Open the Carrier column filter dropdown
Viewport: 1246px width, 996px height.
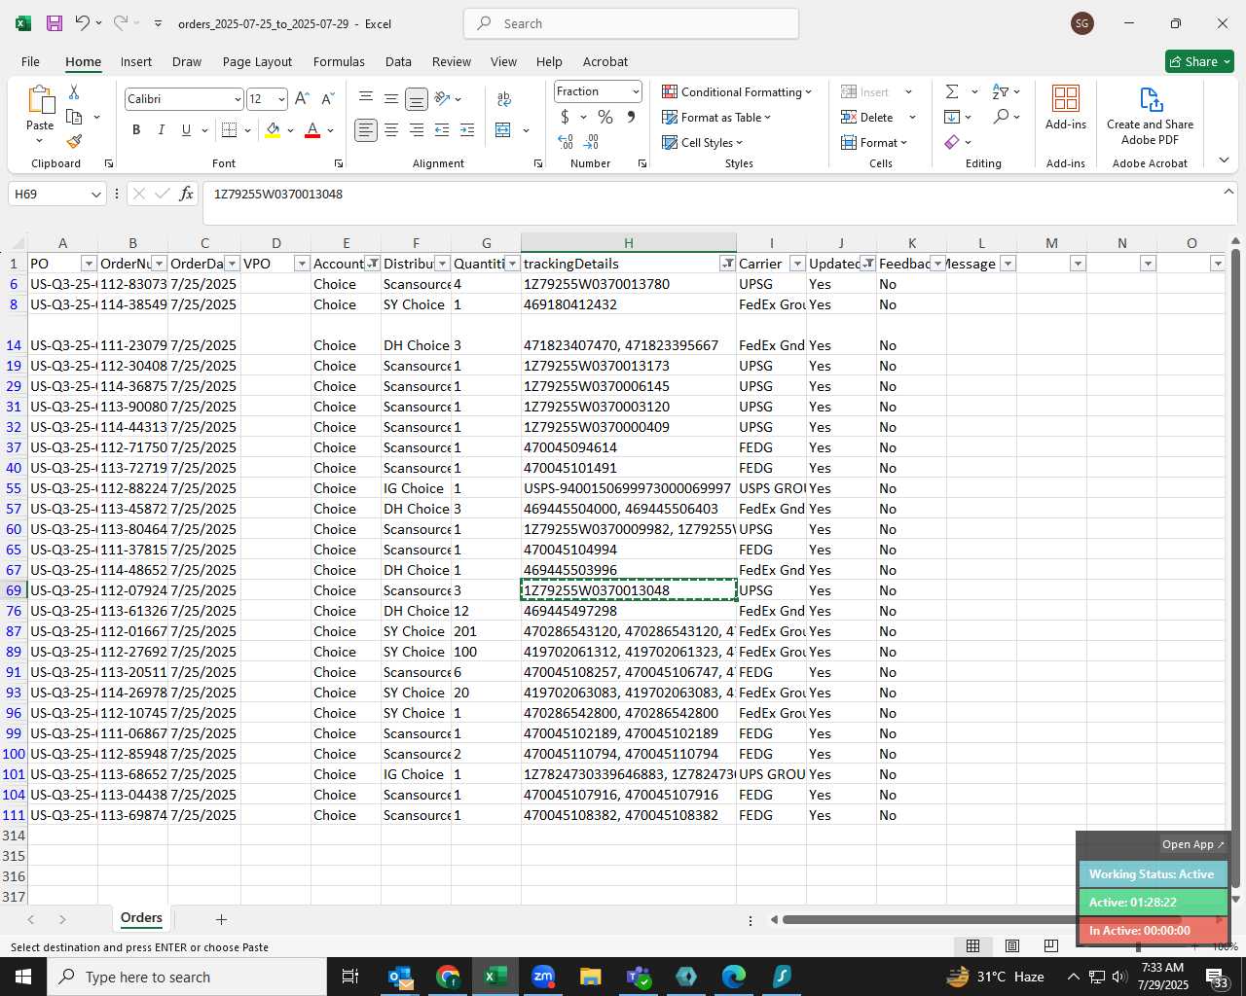[797, 264]
